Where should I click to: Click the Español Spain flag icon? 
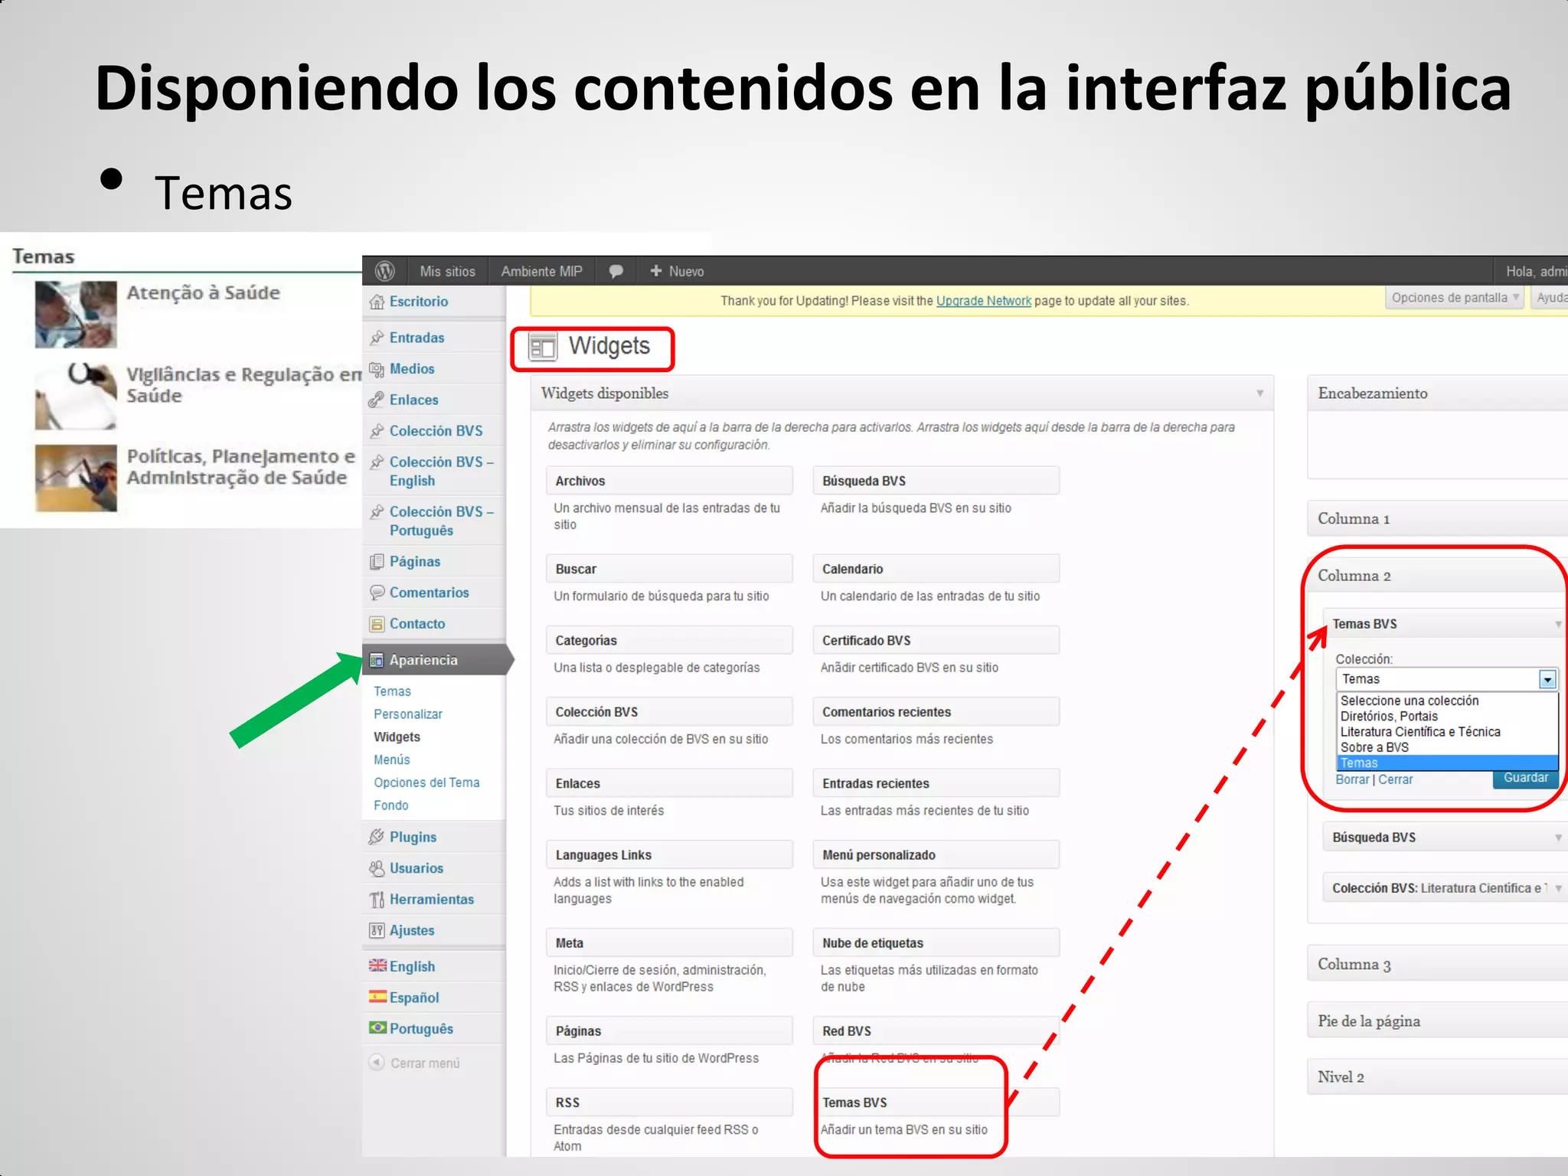coord(377,997)
